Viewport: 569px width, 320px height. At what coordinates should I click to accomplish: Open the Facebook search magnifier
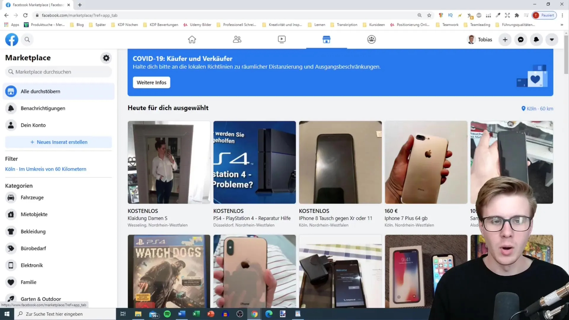[27, 39]
